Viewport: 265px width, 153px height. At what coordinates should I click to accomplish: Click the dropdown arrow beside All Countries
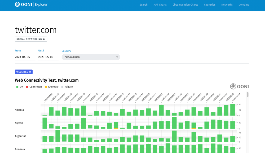pyautogui.click(x=117, y=57)
